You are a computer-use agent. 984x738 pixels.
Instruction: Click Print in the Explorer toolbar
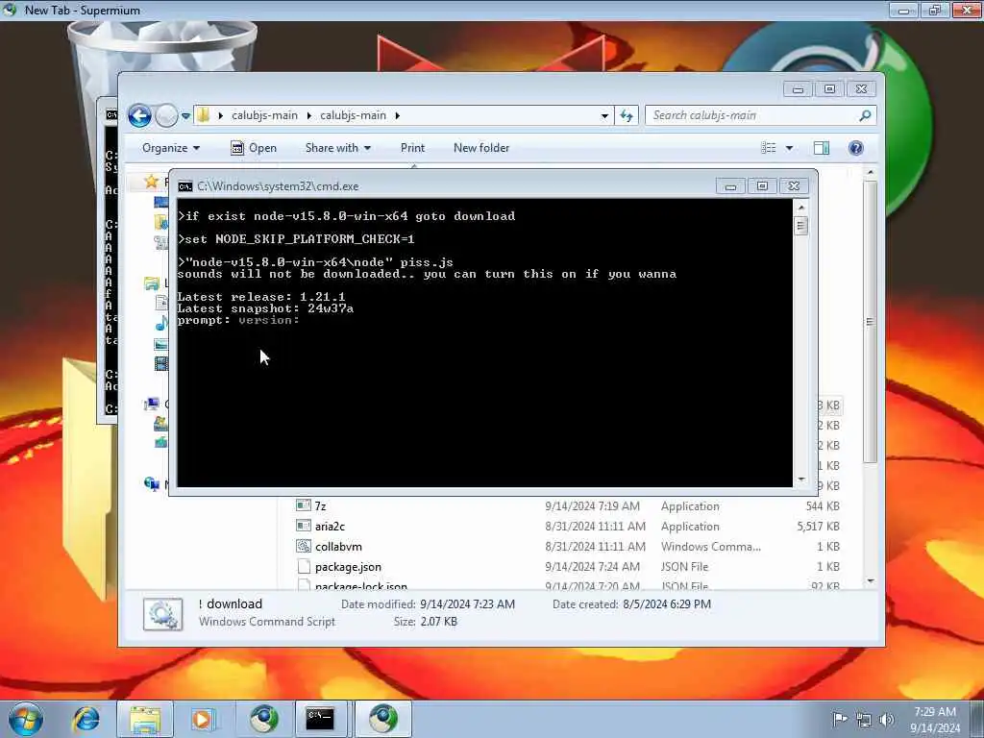412,148
